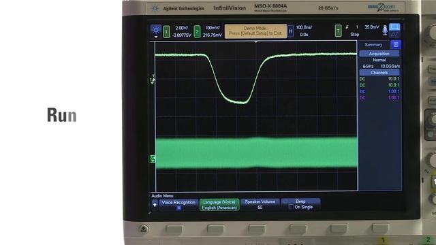The width and height of the screenshot is (436, 245).
Task: Open the Language (Voice) selector
Action: pyautogui.click(x=219, y=205)
